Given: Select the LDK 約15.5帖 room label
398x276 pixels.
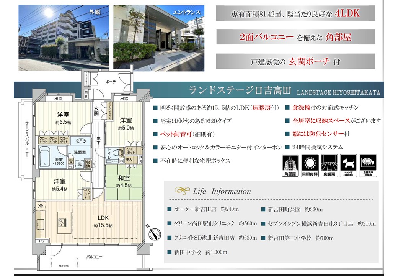Looking at the screenshot, I should click(x=103, y=222).
